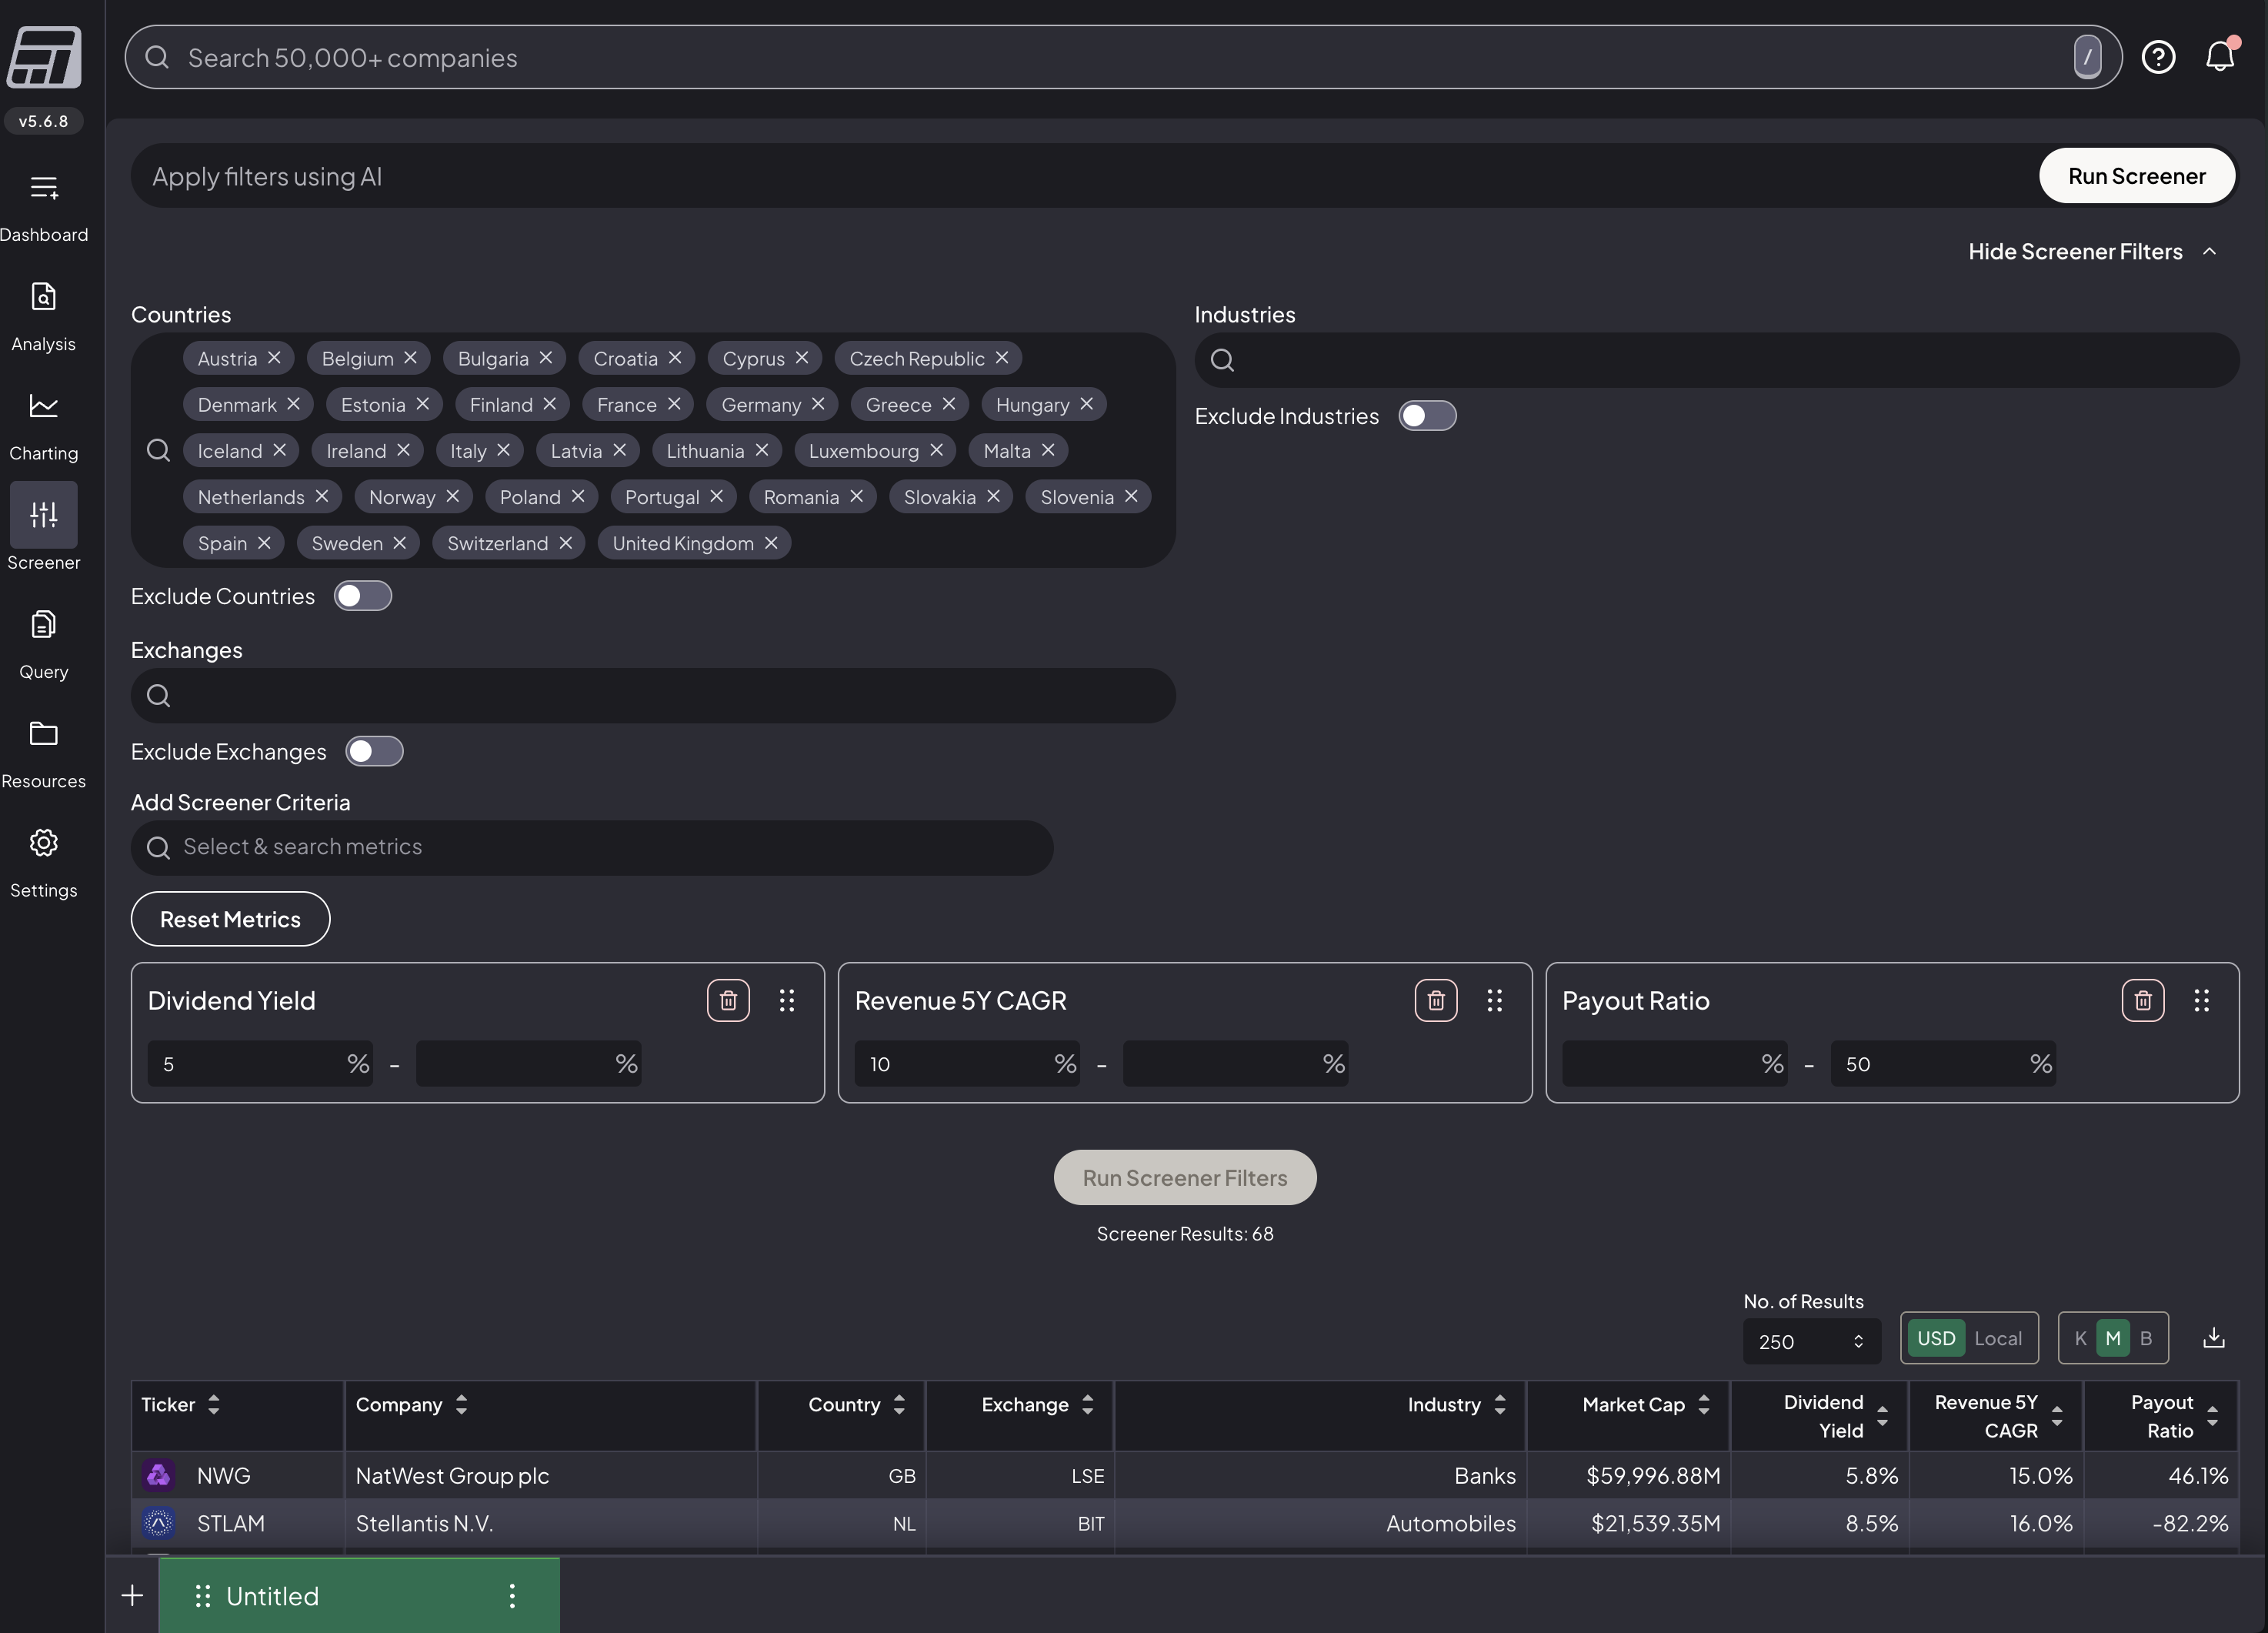Click the Exchanges search field

(653, 695)
